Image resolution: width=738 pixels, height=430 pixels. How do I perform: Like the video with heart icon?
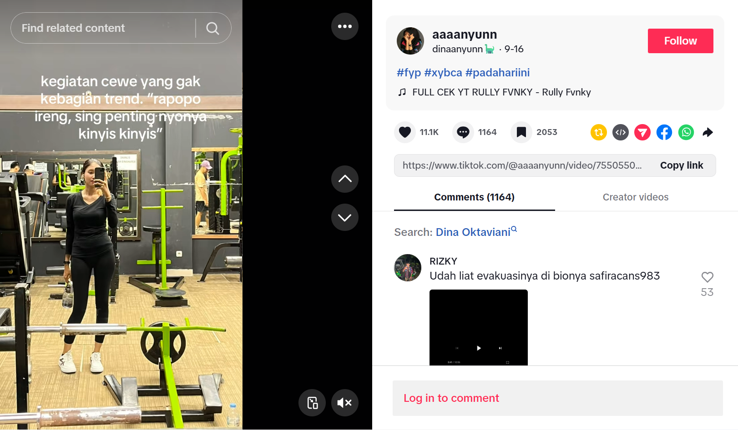[x=405, y=132]
